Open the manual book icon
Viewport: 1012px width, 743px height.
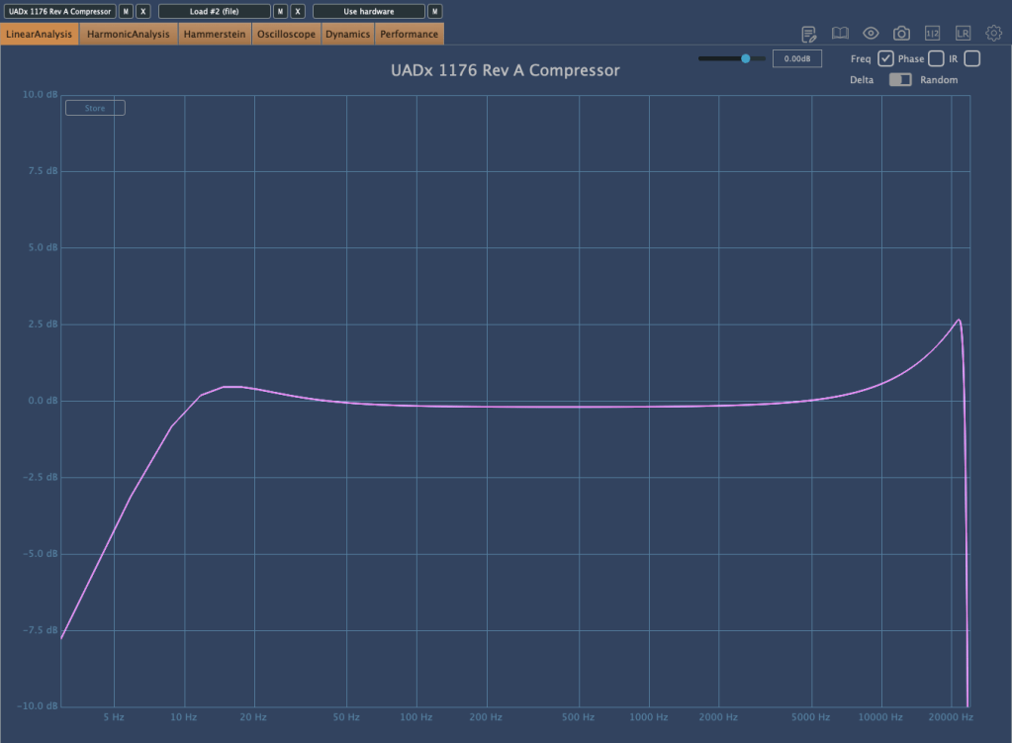840,34
